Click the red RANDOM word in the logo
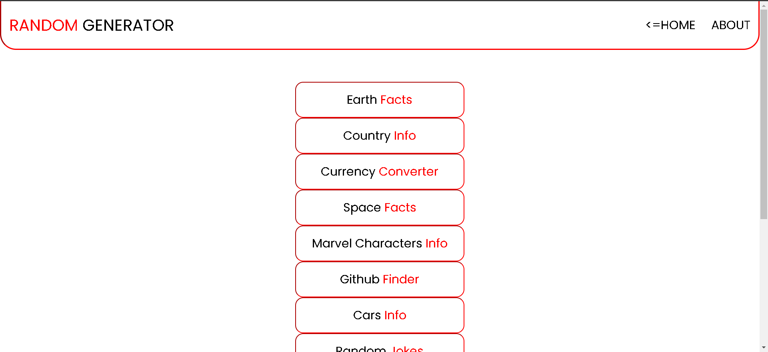Viewport: 768px width, 352px height. [x=43, y=26]
